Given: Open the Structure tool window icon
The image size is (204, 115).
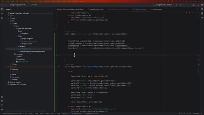Looking at the screenshot, I should click(x=2, y=18).
